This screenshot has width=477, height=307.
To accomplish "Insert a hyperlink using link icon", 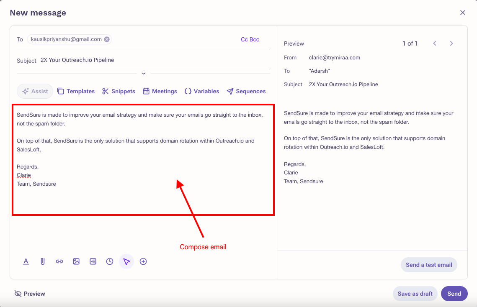I will (59, 261).
